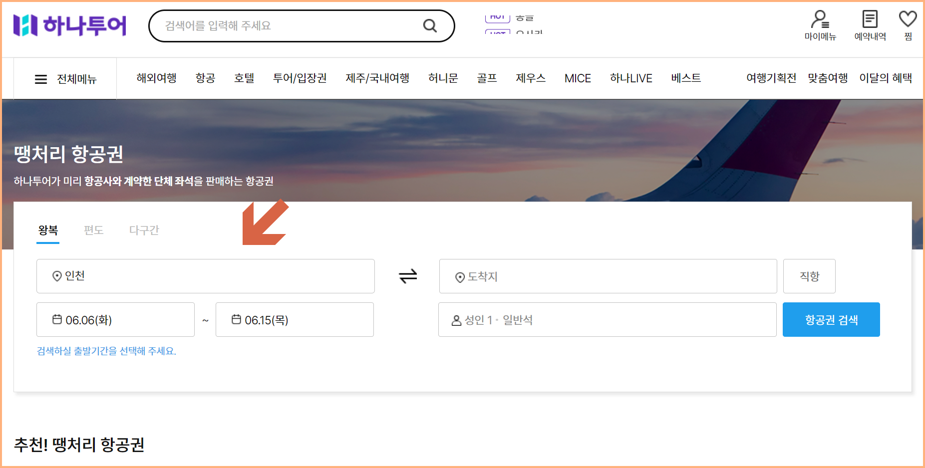Screen dimensions: 925x468
Task: Open the 찜 heart icon
Action: coord(908,19)
